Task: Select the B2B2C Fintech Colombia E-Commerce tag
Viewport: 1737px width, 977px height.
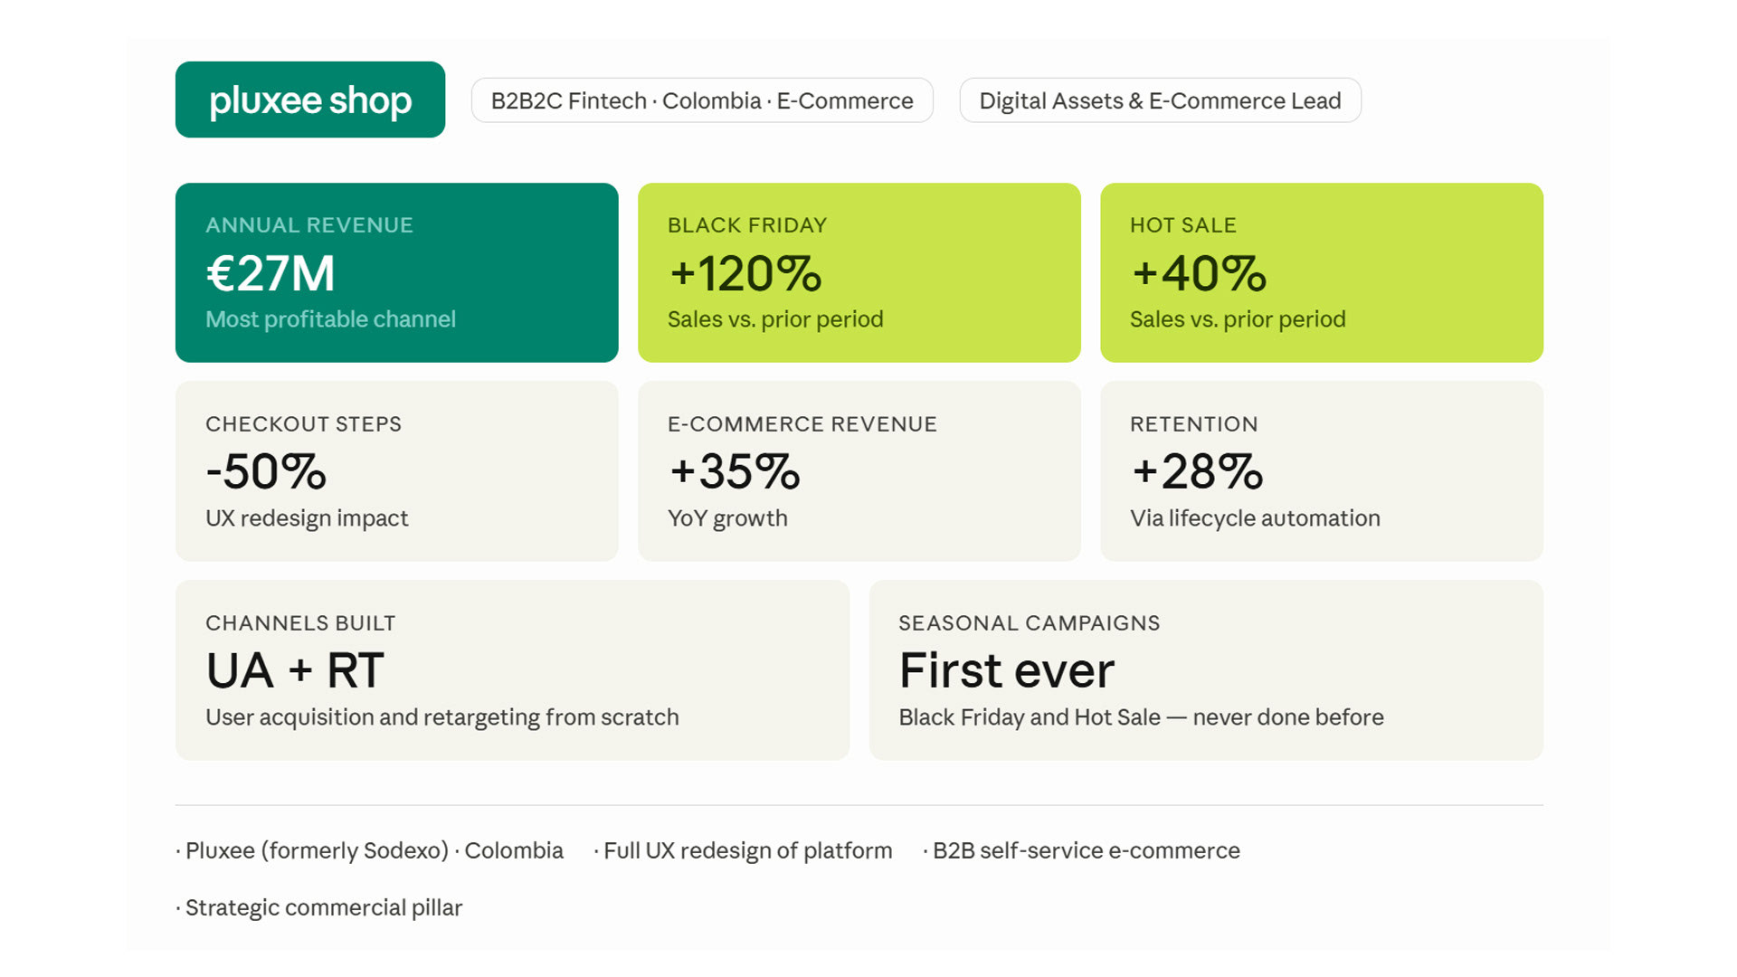Action: click(701, 100)
